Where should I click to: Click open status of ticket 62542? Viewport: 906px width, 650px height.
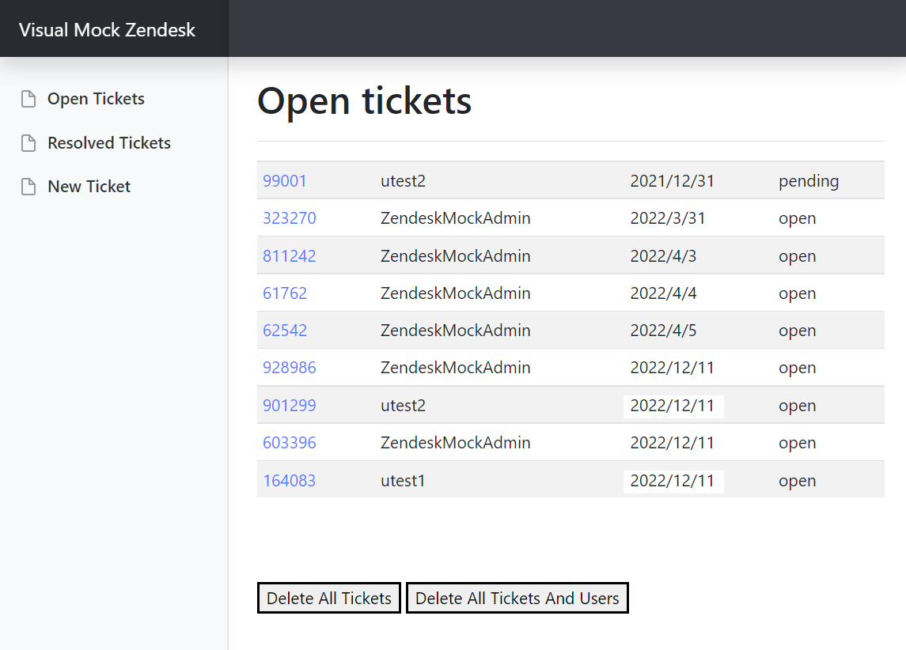(797, 331)
